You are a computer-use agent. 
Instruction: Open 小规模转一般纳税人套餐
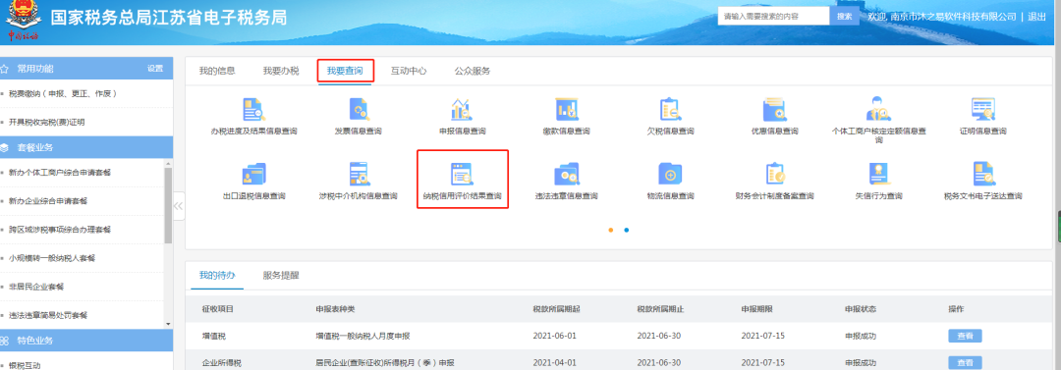pyautogui.click(x=52, y=258)
